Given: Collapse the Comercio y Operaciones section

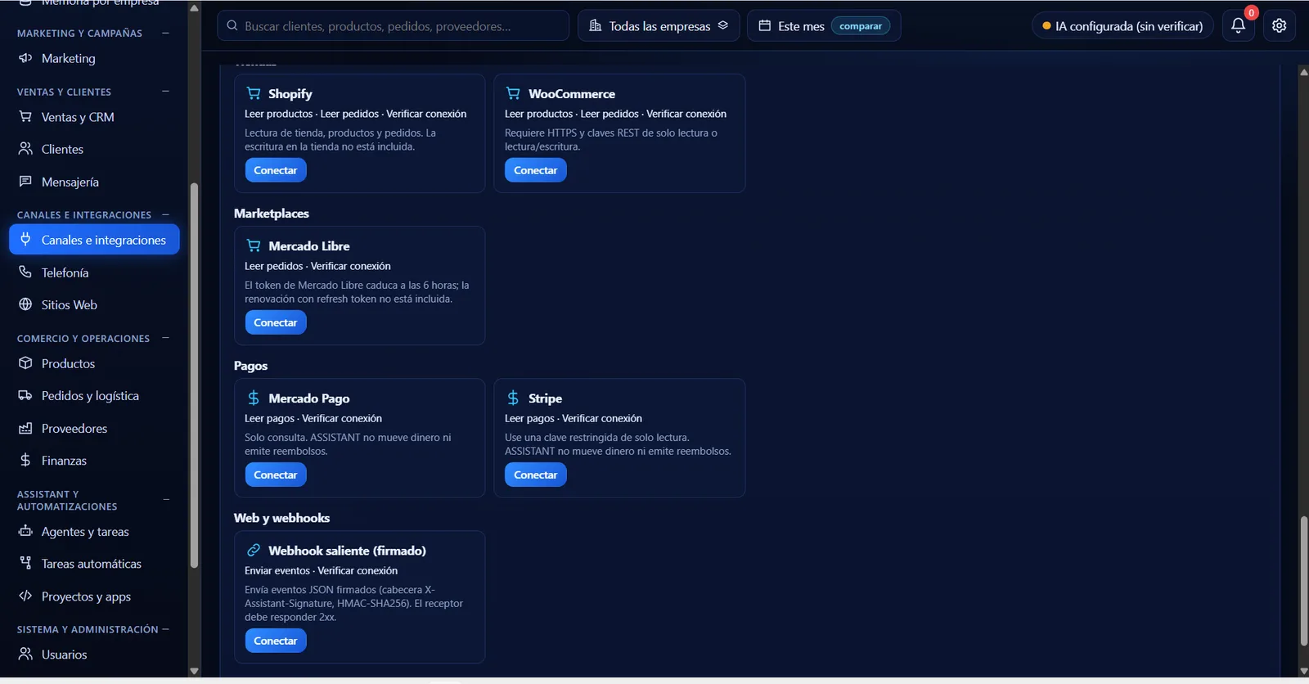Looking at the screenshot, I should pyautogui.click(x=165, y=338).
